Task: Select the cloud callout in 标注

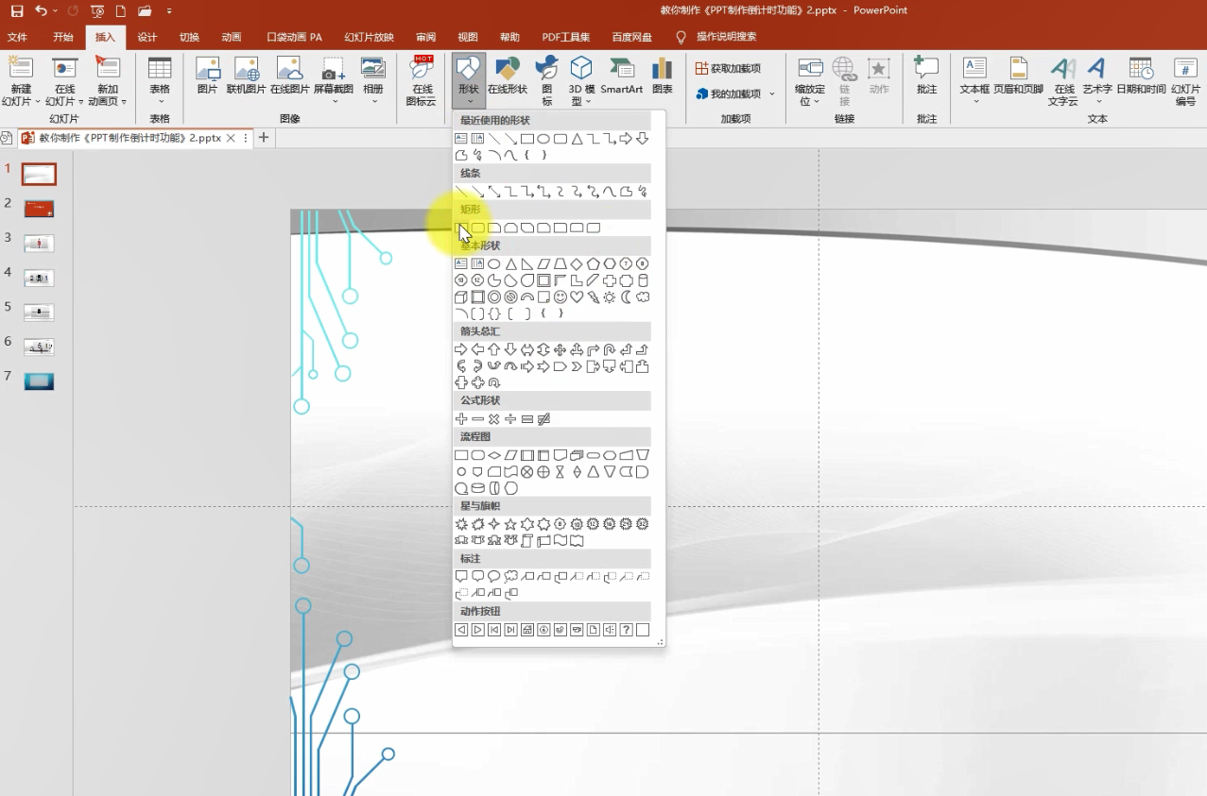Action: (511, 576)
